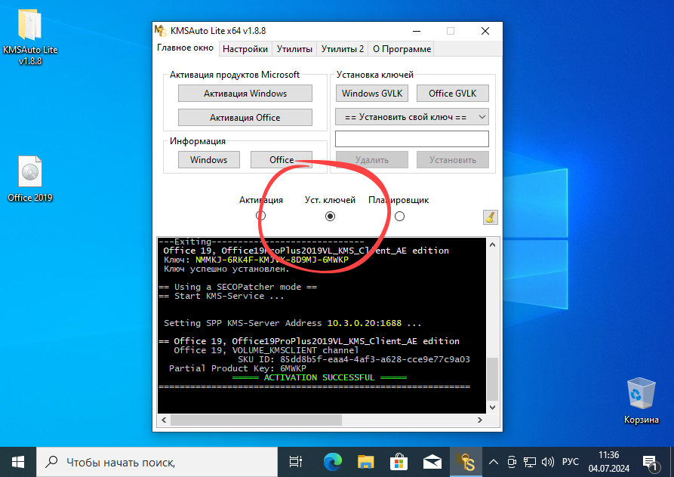Click the empty key input field
The width and height of the screenshot is (674, 477).
coord(411,138)
